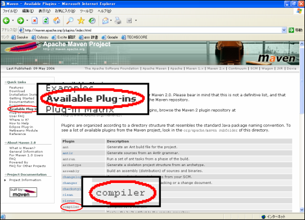Click the built by maven logo
The height and width of the screenshot is (220, 305).
(x=23, y=192)
